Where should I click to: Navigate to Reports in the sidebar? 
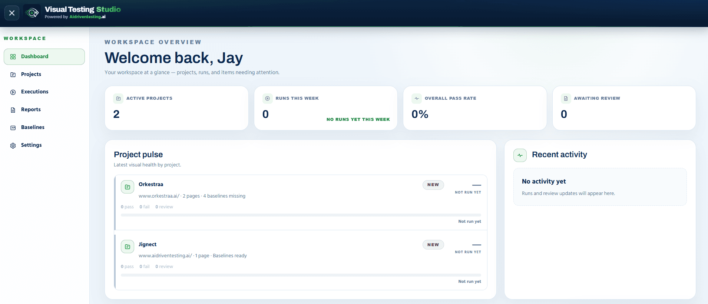(44, 109)
